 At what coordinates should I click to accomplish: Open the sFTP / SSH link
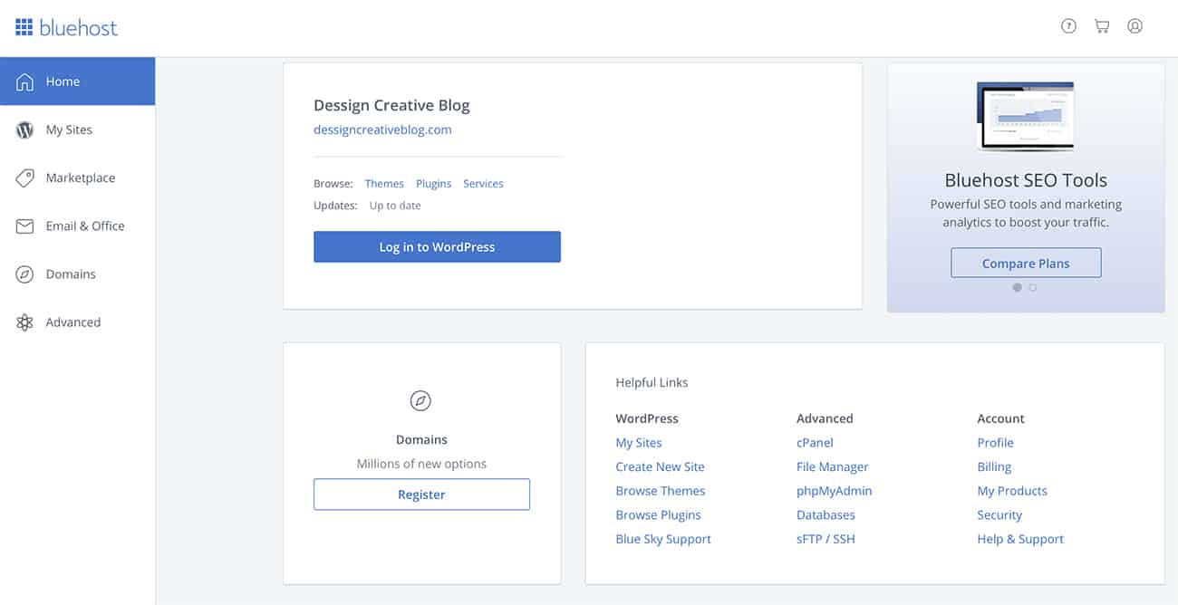coord(826,539)
